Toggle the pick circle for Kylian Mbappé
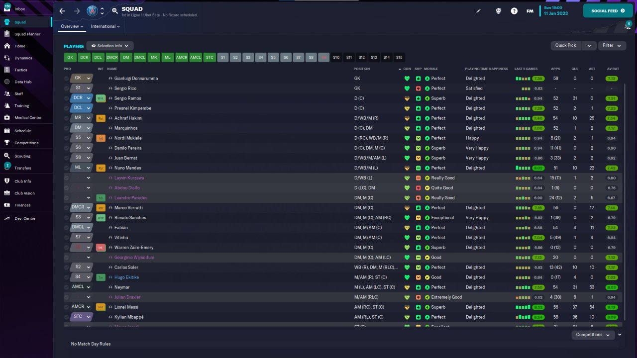This screenshot has width=637, height=358. click(66, 317)
